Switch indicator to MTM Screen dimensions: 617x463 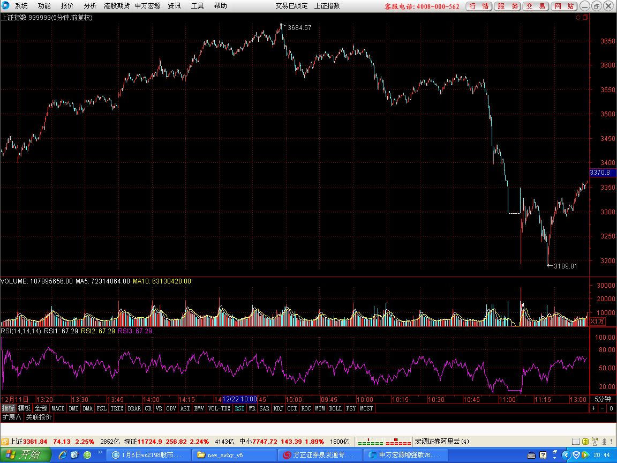(x=320, y=408)
